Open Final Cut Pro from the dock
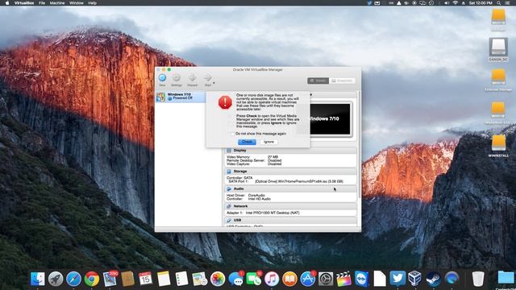 point(343,279)
